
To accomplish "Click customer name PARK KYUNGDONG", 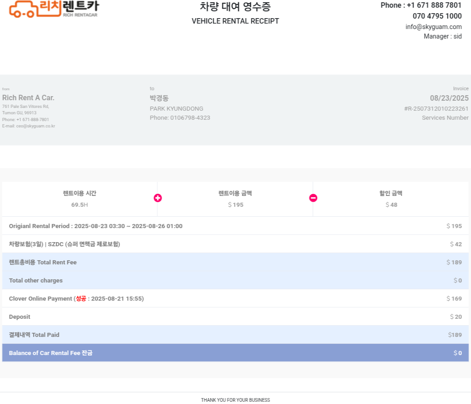I will tap(176, 109).
